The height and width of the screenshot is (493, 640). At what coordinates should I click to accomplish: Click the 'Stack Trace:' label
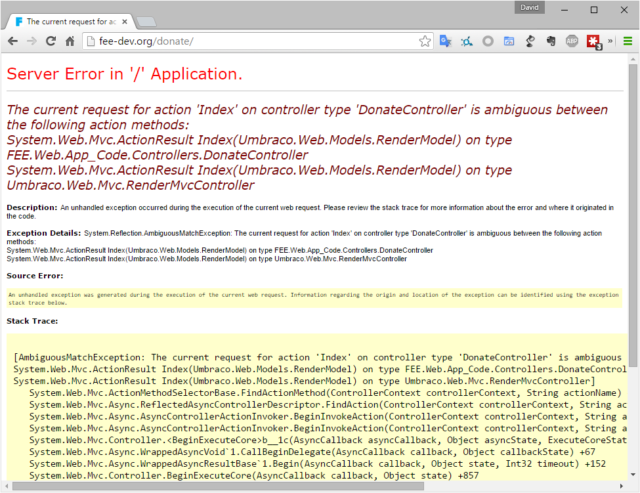tap(32, 321)
